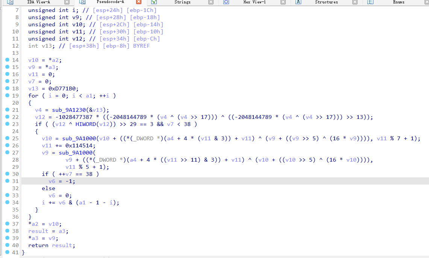This screenshot has height=258, width=429.
Task: Toggle breakpoint dot on line 40
Action: click(x=8, y=245)
